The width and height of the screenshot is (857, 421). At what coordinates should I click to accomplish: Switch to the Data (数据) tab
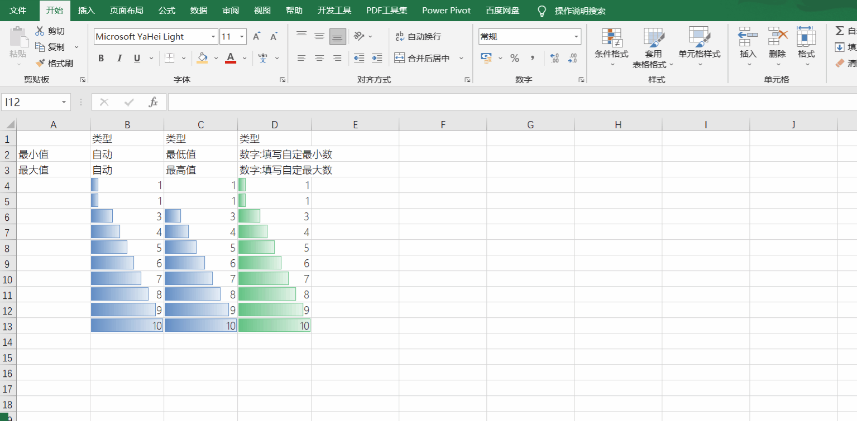(199, 11)
